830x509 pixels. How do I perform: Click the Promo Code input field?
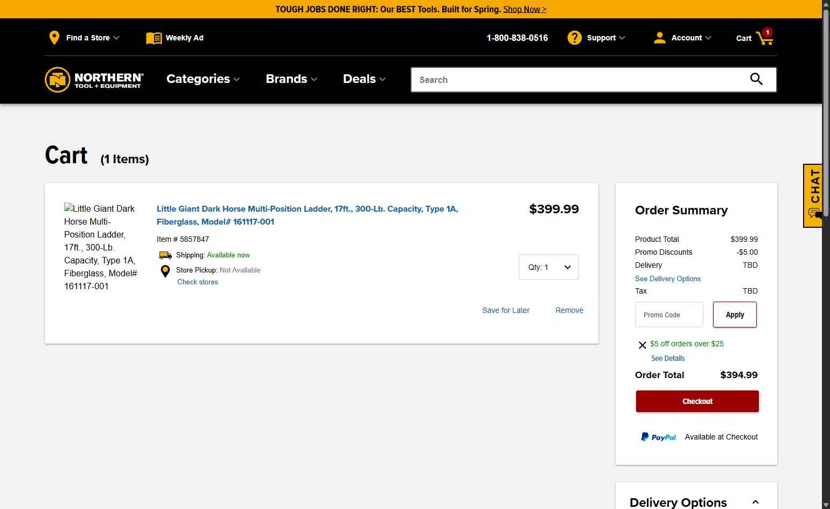point(669,315)
